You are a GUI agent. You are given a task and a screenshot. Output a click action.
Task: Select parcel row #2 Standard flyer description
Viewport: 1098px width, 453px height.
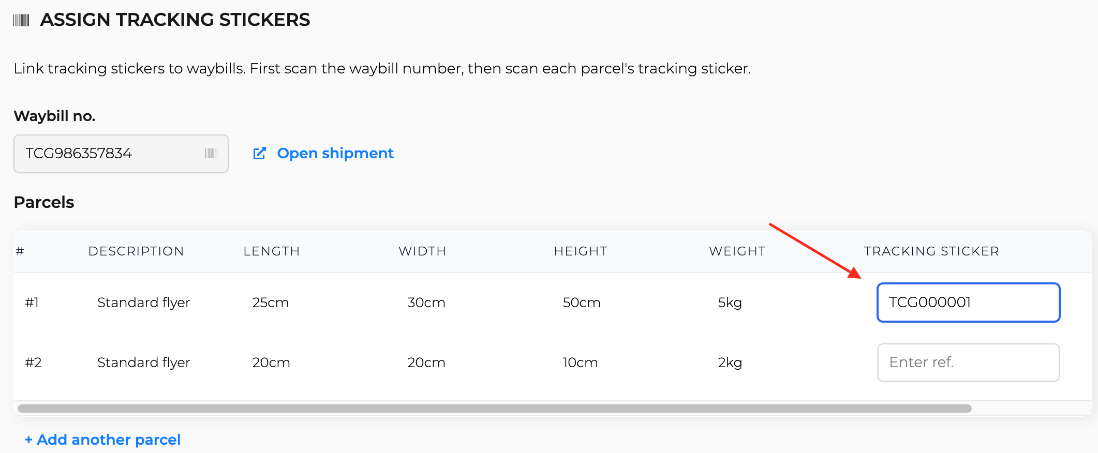pyautogui.click(x=144, y=363)
